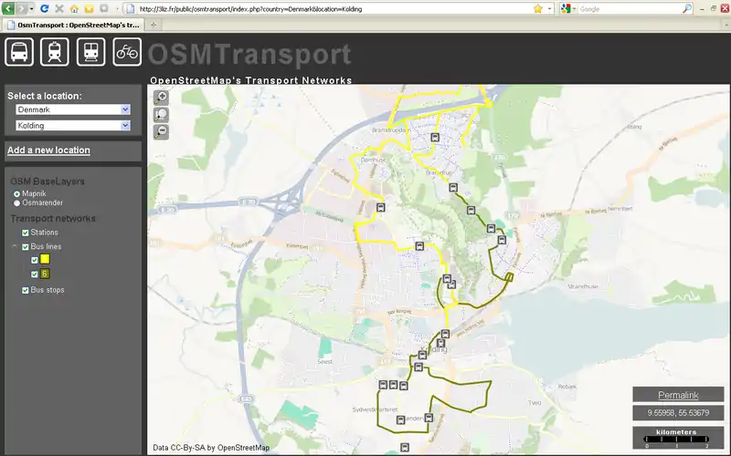Screen dimensions: 731x456
Task: Open the Permalink link
Action: tap(678, 395)
